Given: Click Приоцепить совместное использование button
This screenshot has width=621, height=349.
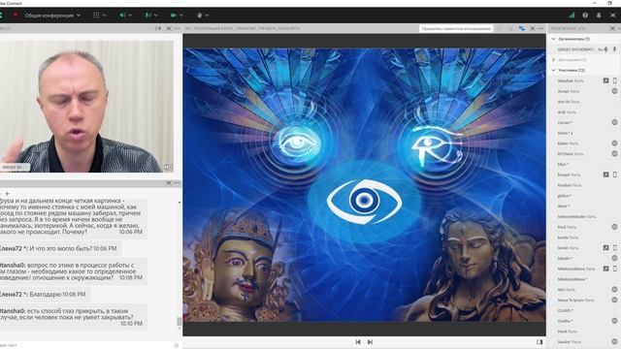Looking at the screenshot, I should point(456,28).
